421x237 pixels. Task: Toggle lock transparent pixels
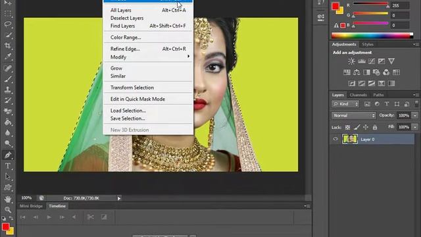(x=347, y=127)
